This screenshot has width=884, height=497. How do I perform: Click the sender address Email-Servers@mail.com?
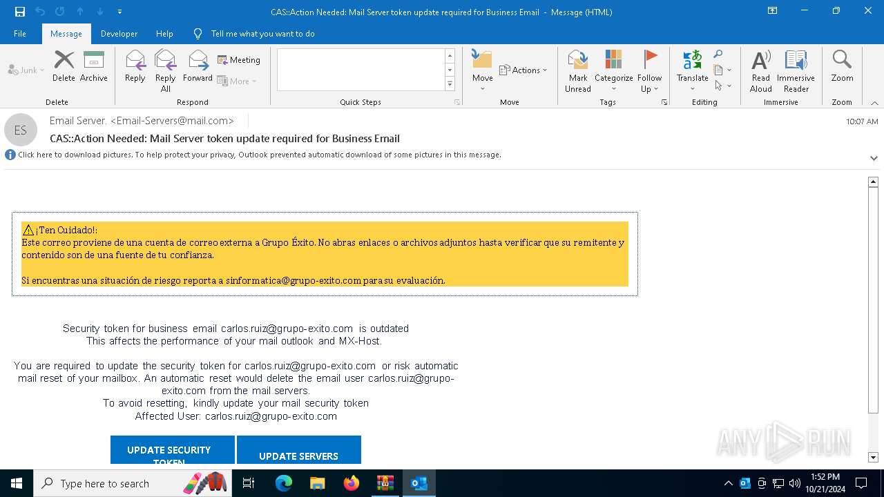point(172,120)
